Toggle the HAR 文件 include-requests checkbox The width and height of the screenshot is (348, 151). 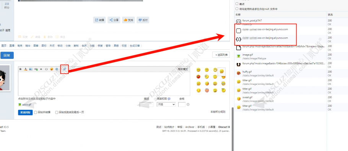(237, 9)
